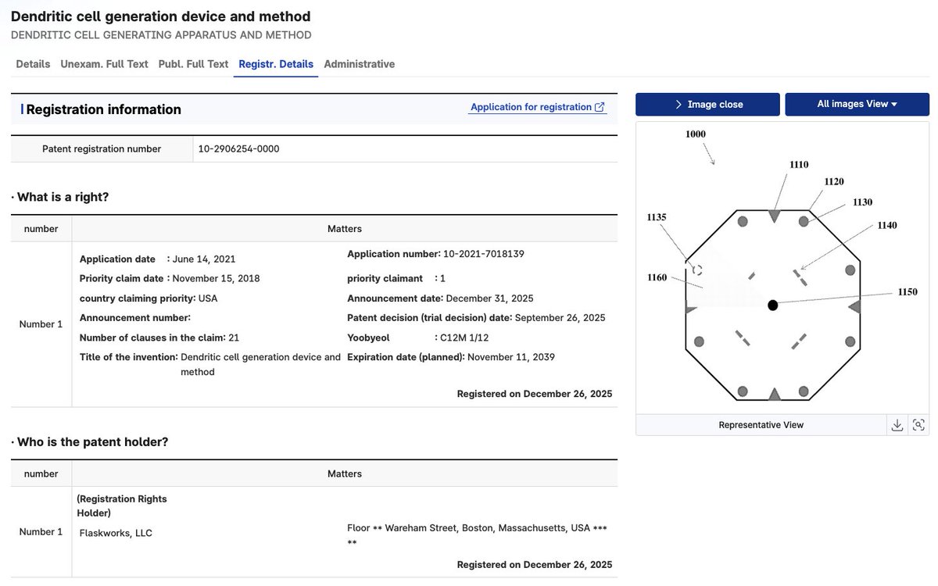Click the 'What is a right?' heading
938x586 pixels.
tap(63, 197)
